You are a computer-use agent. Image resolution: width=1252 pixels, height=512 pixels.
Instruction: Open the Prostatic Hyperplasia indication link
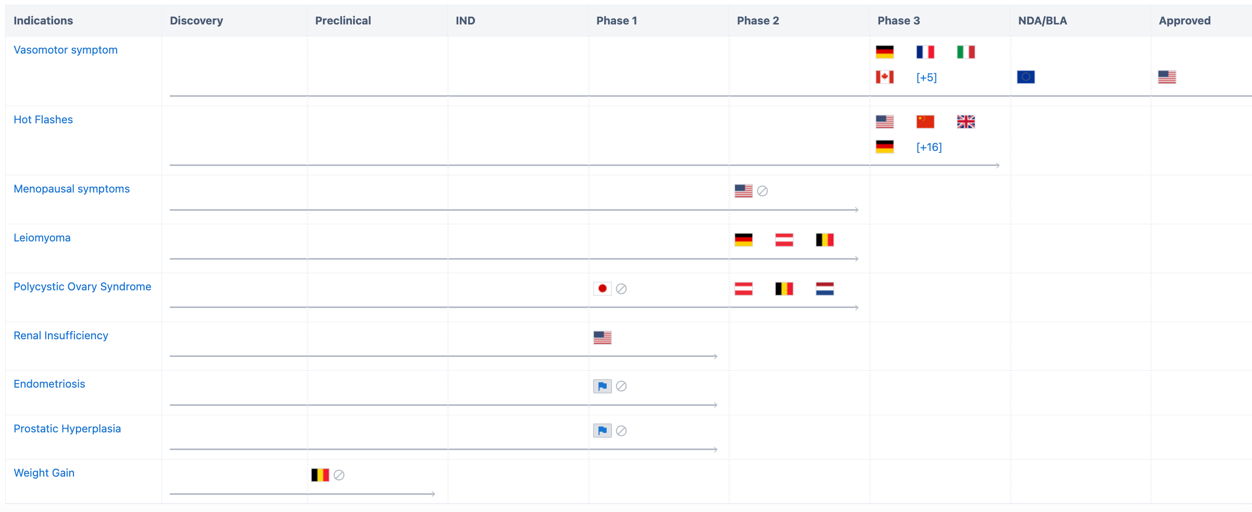pos(67,429)
